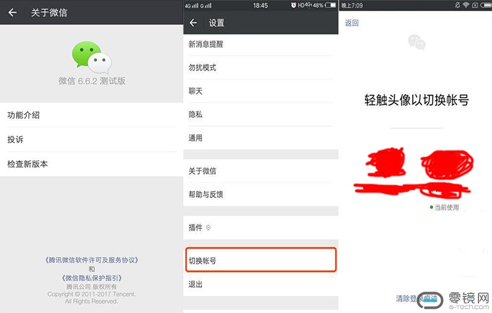The height and width of the screenshot is (313, 492).
Task: Open the 投诉 entry
Action: coord(92,139)
